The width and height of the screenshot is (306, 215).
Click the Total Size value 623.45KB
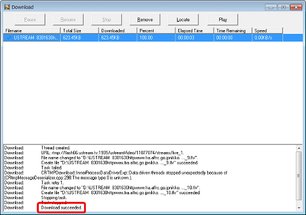click(x=72, y=38)
